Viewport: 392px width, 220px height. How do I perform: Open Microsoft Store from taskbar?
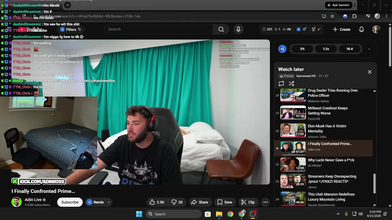208,214
